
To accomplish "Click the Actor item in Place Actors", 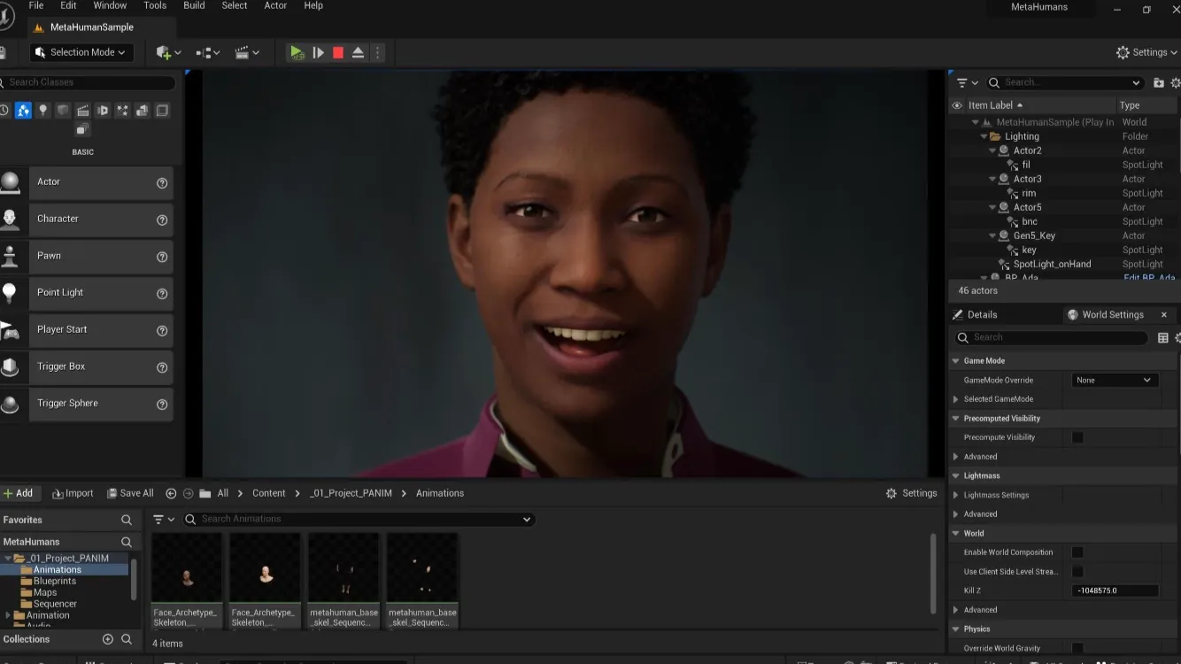I will (87, 182).
